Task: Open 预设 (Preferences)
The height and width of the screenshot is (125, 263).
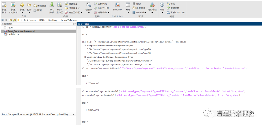Action: 137,4
